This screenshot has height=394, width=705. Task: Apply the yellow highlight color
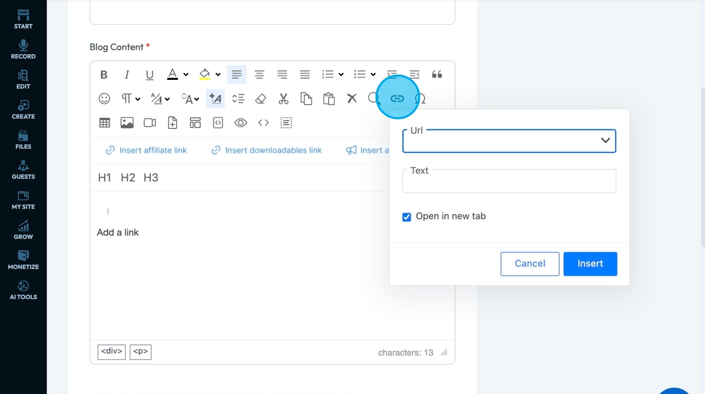tap(205, 75)
